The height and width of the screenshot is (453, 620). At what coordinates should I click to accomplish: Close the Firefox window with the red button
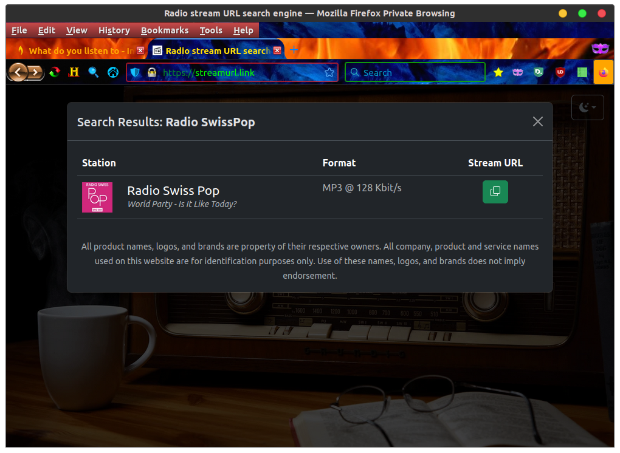click(601, 13)
